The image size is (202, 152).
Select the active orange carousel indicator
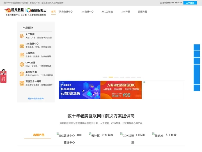[x=111, y=77]
